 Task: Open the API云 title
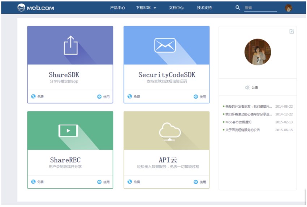168,160
